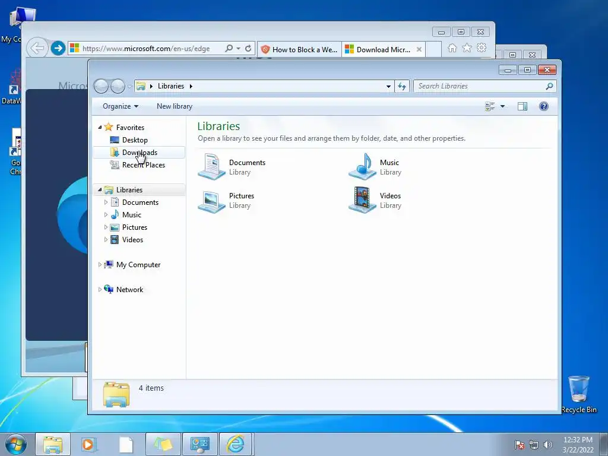Click the Explorer Forward button

coord(118,86)
